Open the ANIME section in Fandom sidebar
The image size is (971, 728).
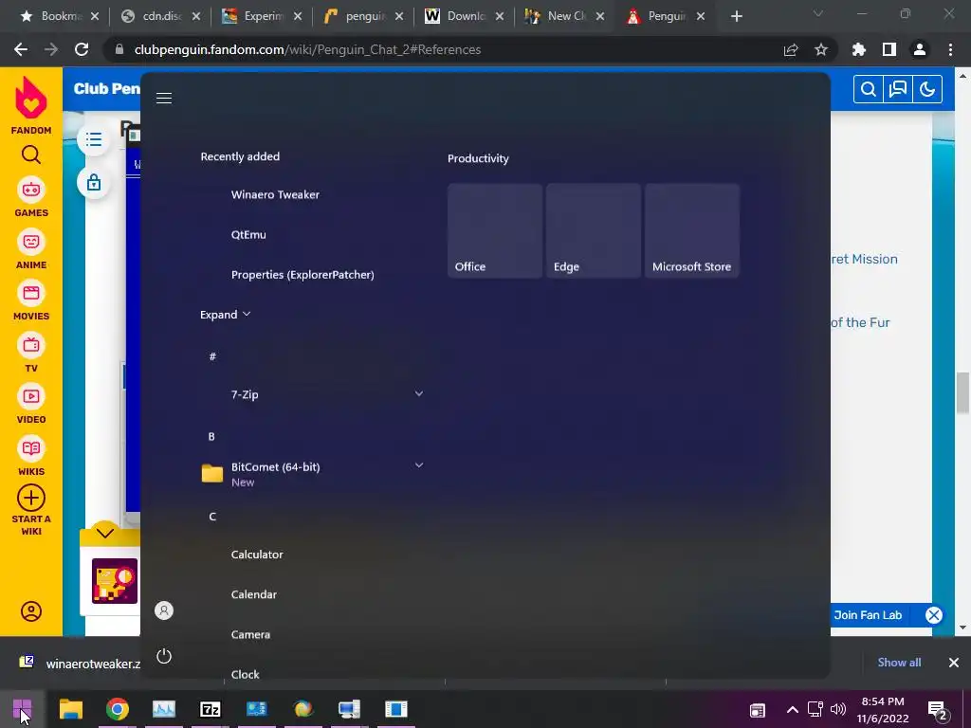(x=31, y=250)
